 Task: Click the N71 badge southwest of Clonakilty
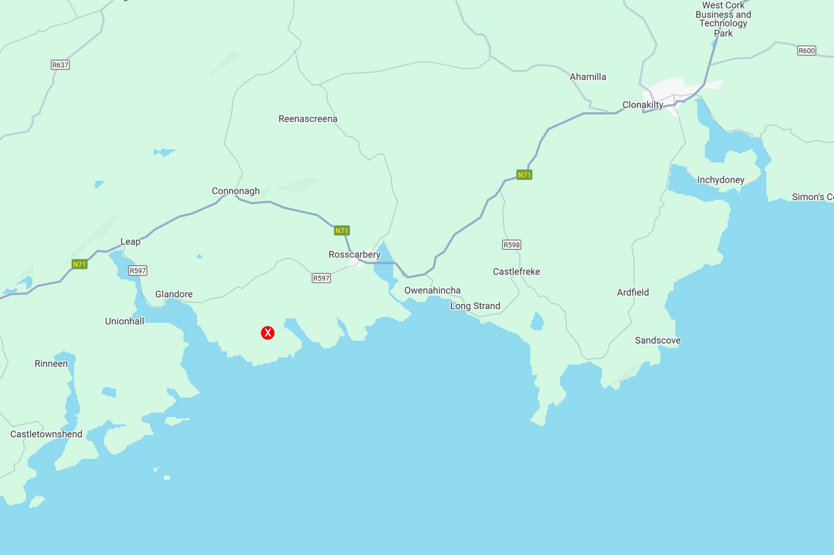[x=524, y=175]
